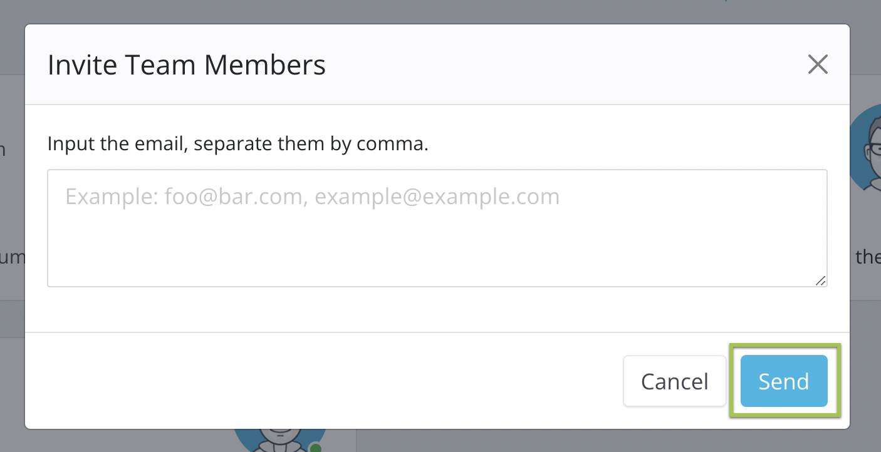Close the Invite Team Members dialog

[818, 64]
